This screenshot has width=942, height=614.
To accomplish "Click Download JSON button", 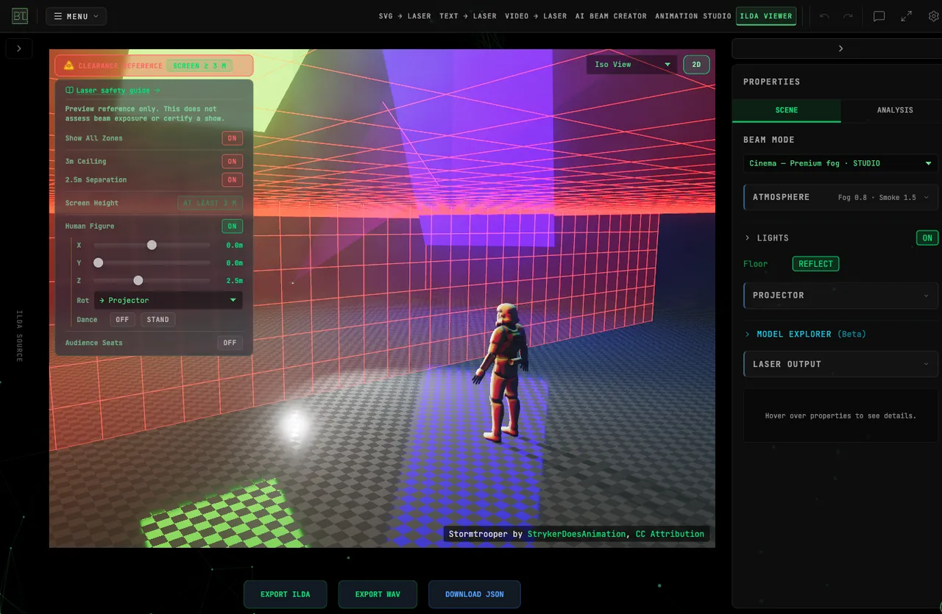I will tap(475, 594).
